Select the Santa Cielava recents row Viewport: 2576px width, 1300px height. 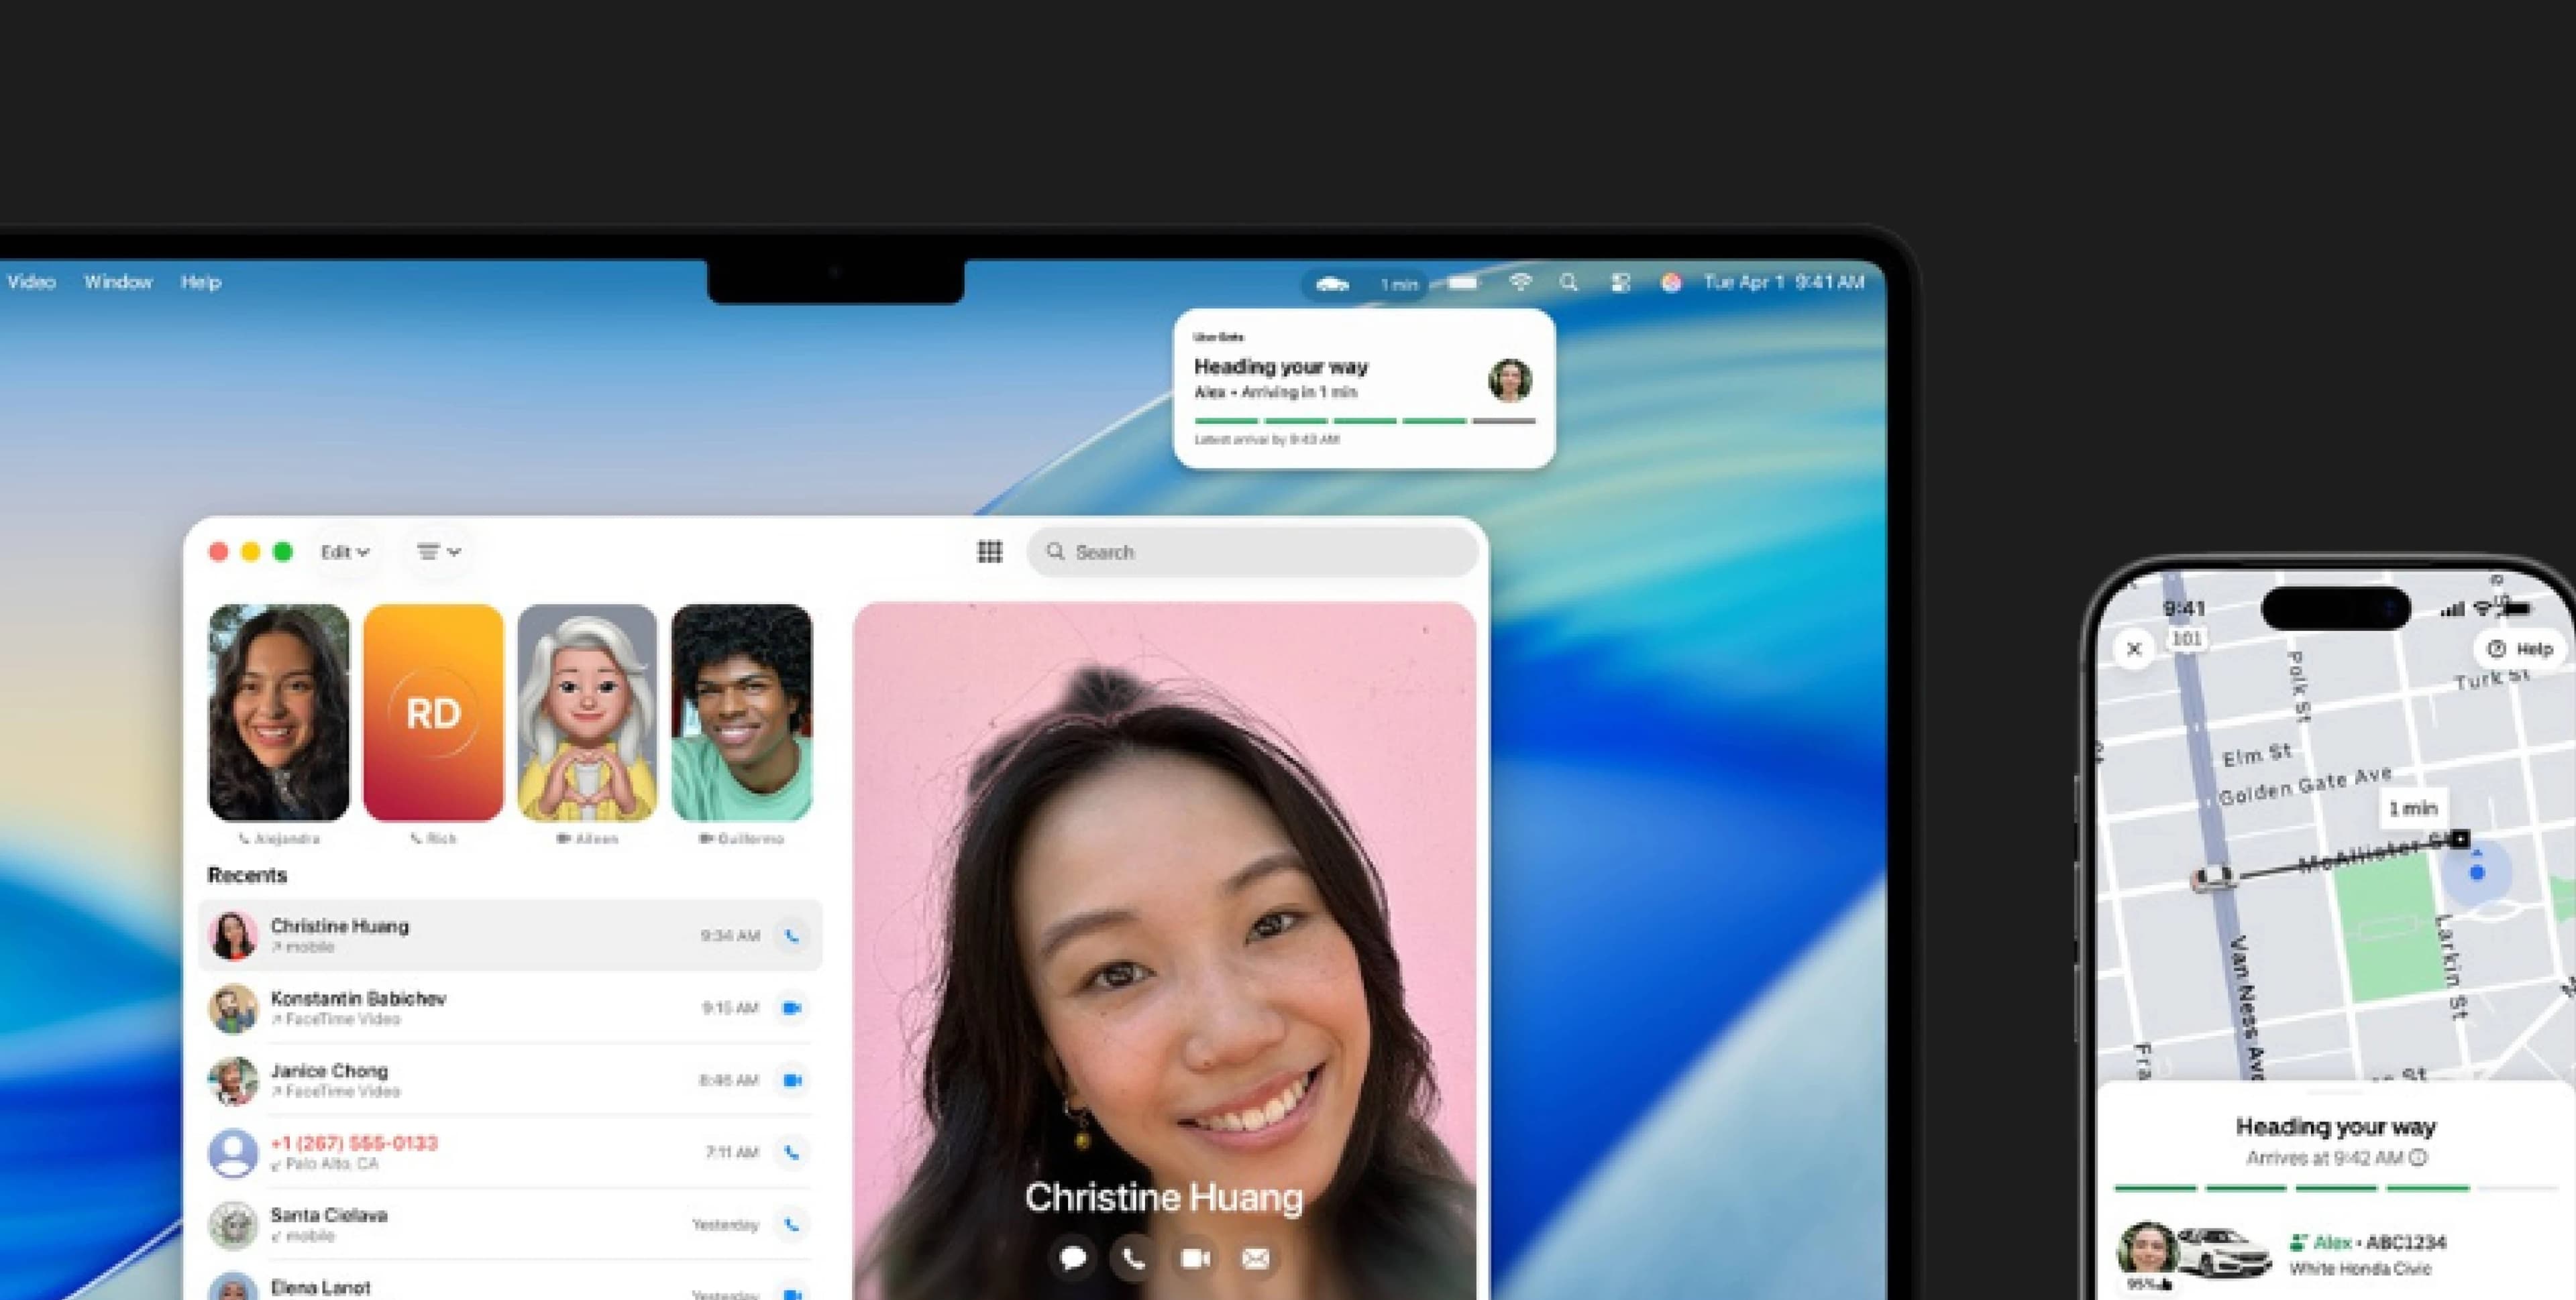tap(510, 1224)
